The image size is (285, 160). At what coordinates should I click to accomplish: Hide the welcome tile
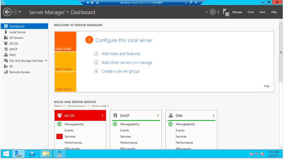point(267,86)
